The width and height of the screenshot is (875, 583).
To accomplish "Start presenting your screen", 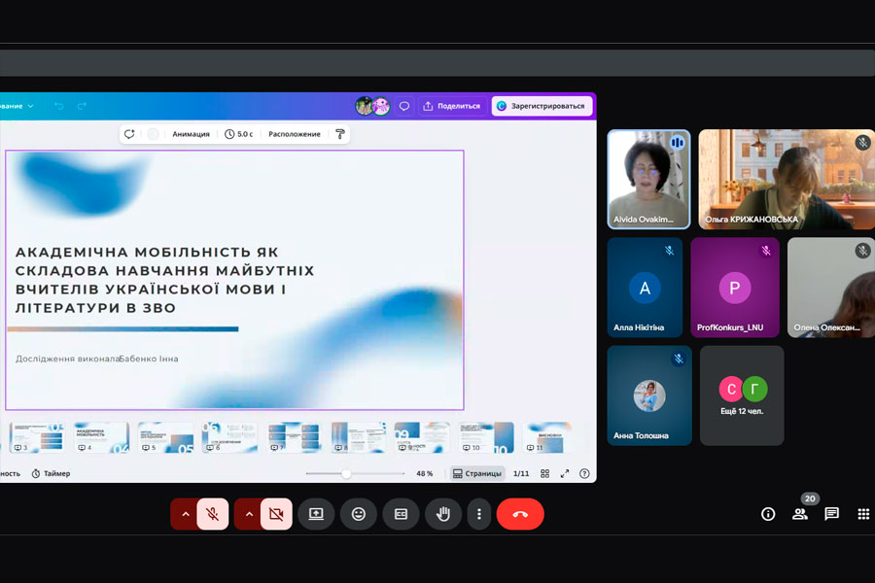I will click(x=316, y=514).
